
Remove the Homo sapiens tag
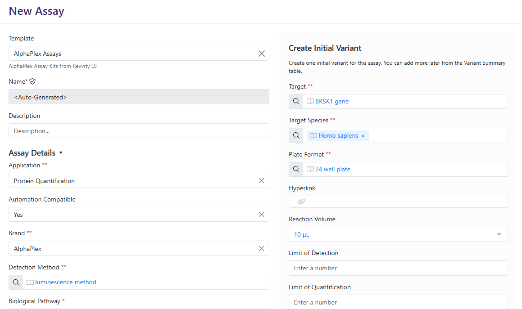point(363,136)
